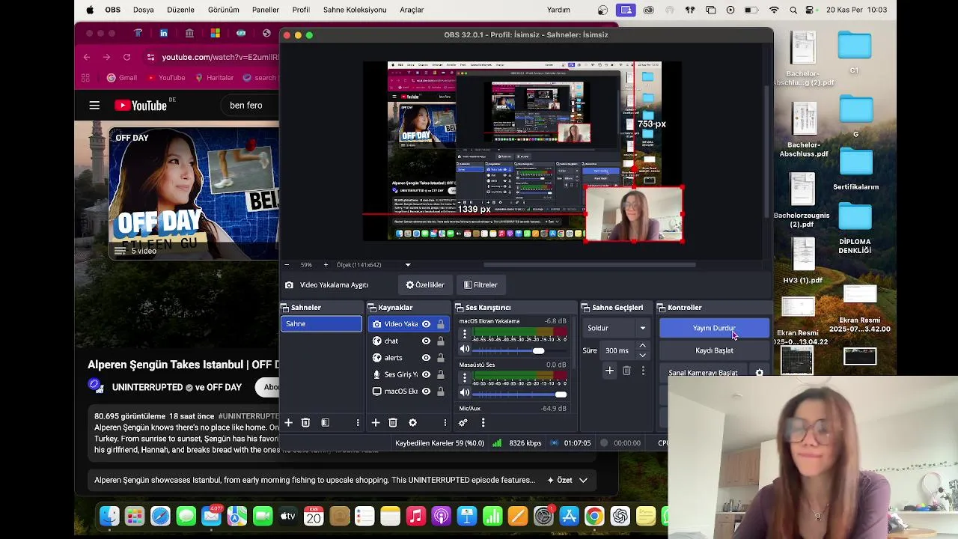Remove the selected source in Kaynaklar panel

[x=393, y=423]
